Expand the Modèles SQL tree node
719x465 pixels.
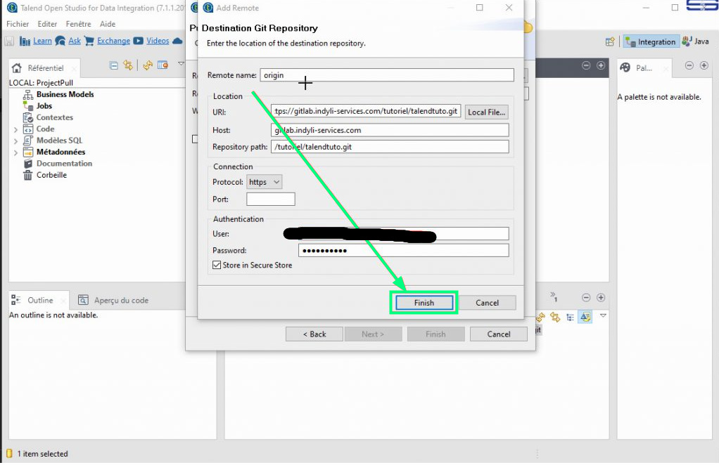pyautogui.click(x=15, y=141)
